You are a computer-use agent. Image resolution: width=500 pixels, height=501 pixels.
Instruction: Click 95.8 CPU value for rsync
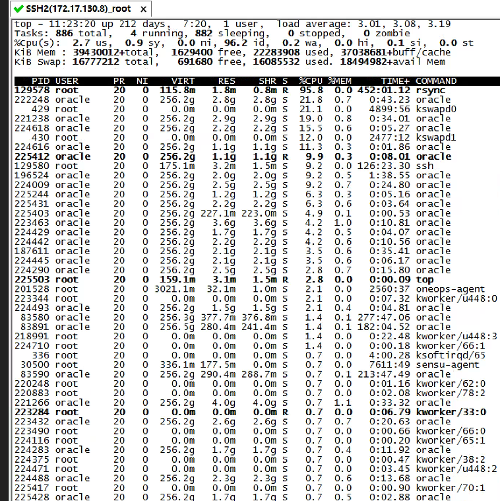(x=311, y=90)
